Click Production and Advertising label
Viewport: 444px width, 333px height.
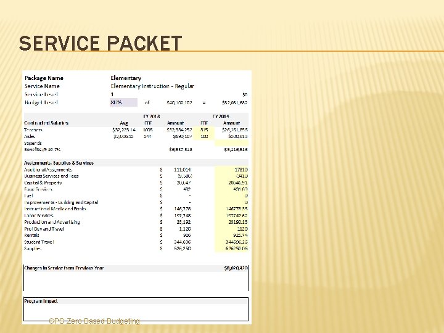52,222
